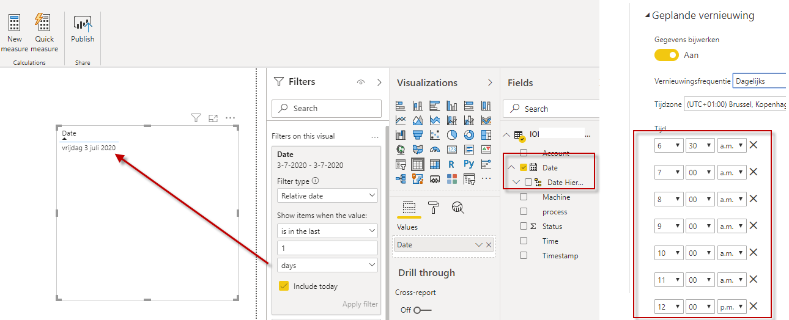Select the slicer visualization
Image resolution: width=789 pixels, height=320 pixels.
(401, 164)
